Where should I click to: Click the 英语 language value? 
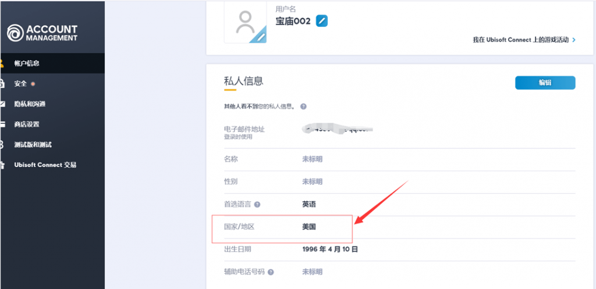(309, 204)
